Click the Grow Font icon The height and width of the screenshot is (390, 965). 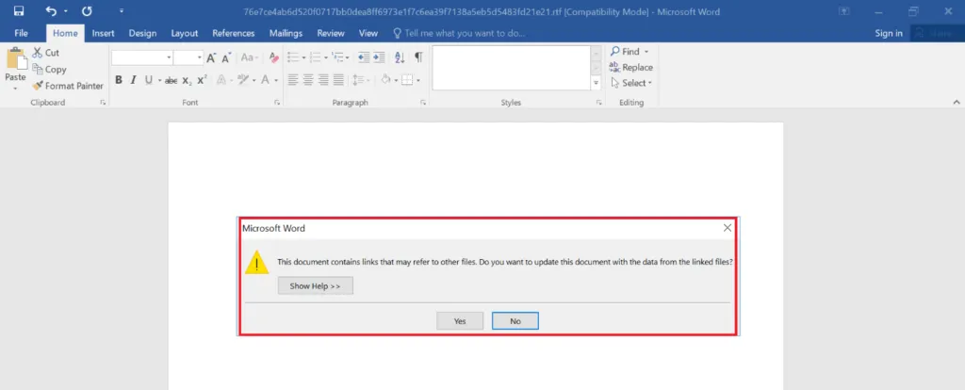(x=211, y=57)
